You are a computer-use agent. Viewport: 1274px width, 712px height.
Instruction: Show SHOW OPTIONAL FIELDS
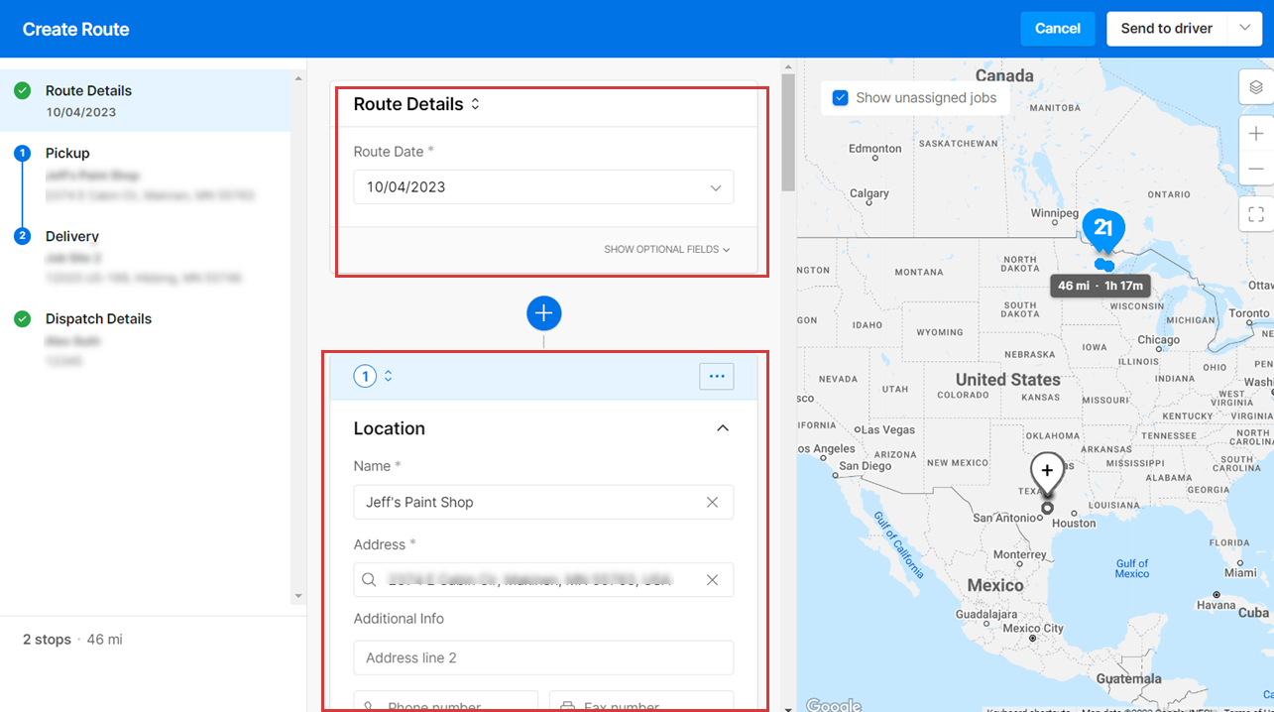(666, 249)
